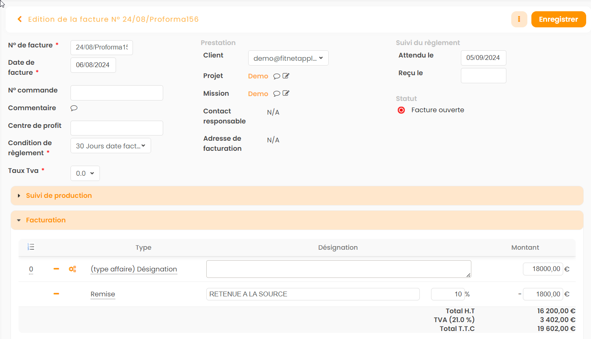Click the back arrow beside invoice title
The image size is (591, 339).
point(19,19)
